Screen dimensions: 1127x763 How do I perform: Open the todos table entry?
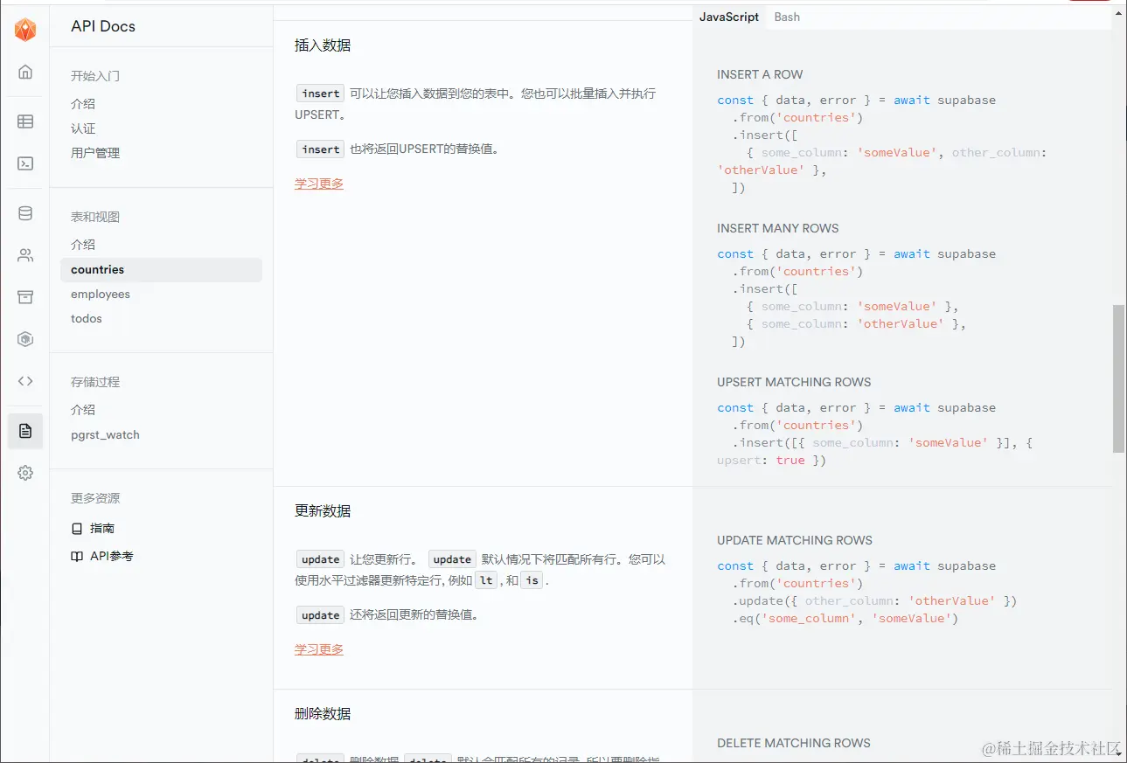click(86, 318)
